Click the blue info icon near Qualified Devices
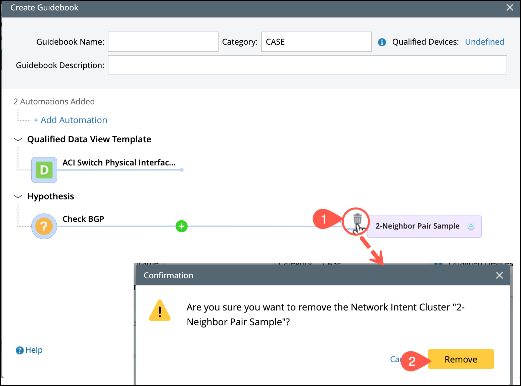The height and width of the screenshot is (386, 521). 382,42
